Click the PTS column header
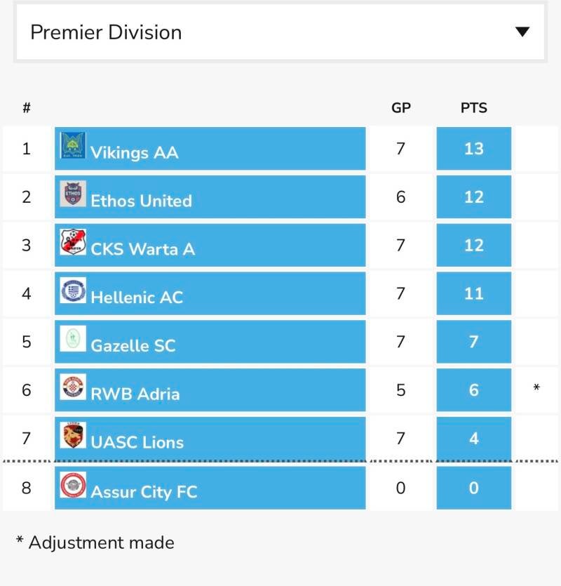The width and height of the screenshot is (561, 586). [x=473, y=108]
